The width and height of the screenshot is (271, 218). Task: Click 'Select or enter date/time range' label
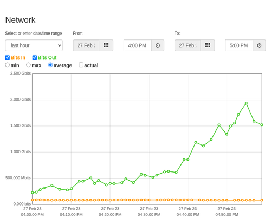[34, 34]
